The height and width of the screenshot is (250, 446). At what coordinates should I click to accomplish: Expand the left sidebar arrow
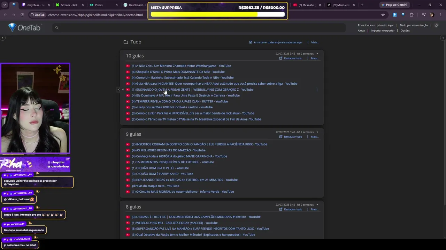[x=2, y=38]
